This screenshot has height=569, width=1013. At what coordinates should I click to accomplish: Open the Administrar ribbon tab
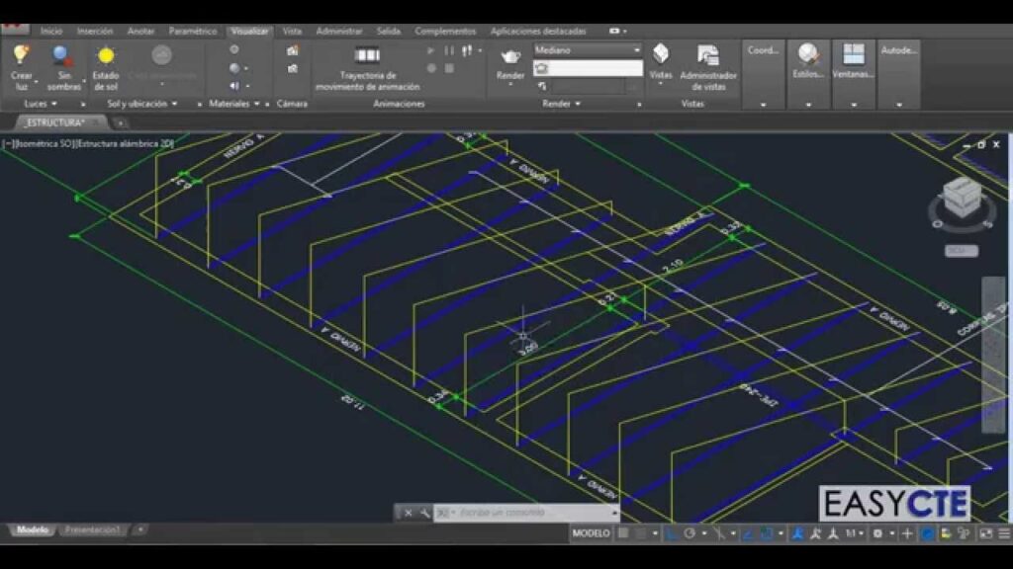(338, 31)
